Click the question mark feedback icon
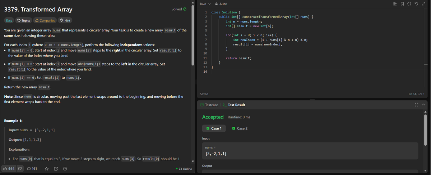 pos(65,169)
